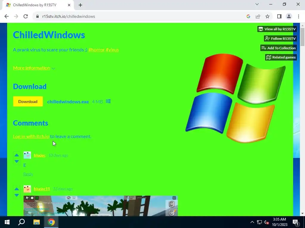Click the yellow Download button
305x228 pixels.
tap(28, 102)
